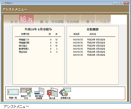Open the 勤怠データ入力 icon
The width and height of the screenshot is (131, 109).
26,93
